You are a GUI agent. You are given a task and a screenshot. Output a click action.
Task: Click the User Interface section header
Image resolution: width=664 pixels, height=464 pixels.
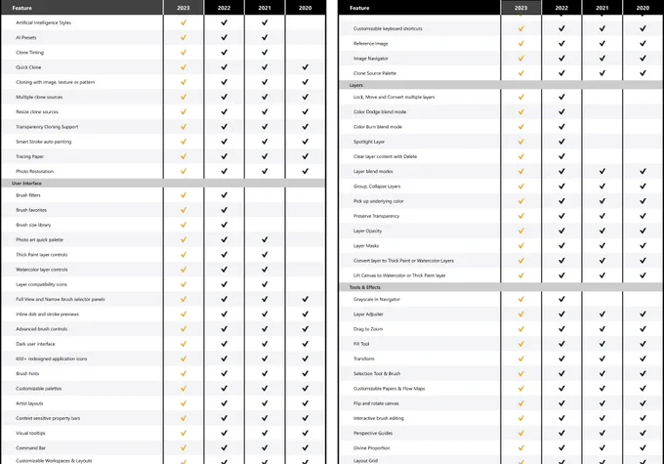coord(163,183)
